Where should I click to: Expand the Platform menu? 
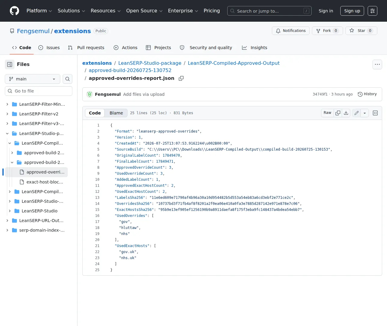coord(39,11)
